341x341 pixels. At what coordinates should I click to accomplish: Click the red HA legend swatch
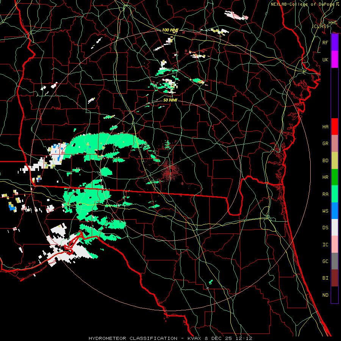(x=335, y=127)
